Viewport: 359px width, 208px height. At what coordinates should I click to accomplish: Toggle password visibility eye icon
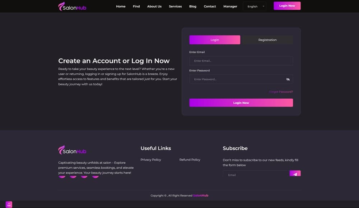tap(288, 79)
